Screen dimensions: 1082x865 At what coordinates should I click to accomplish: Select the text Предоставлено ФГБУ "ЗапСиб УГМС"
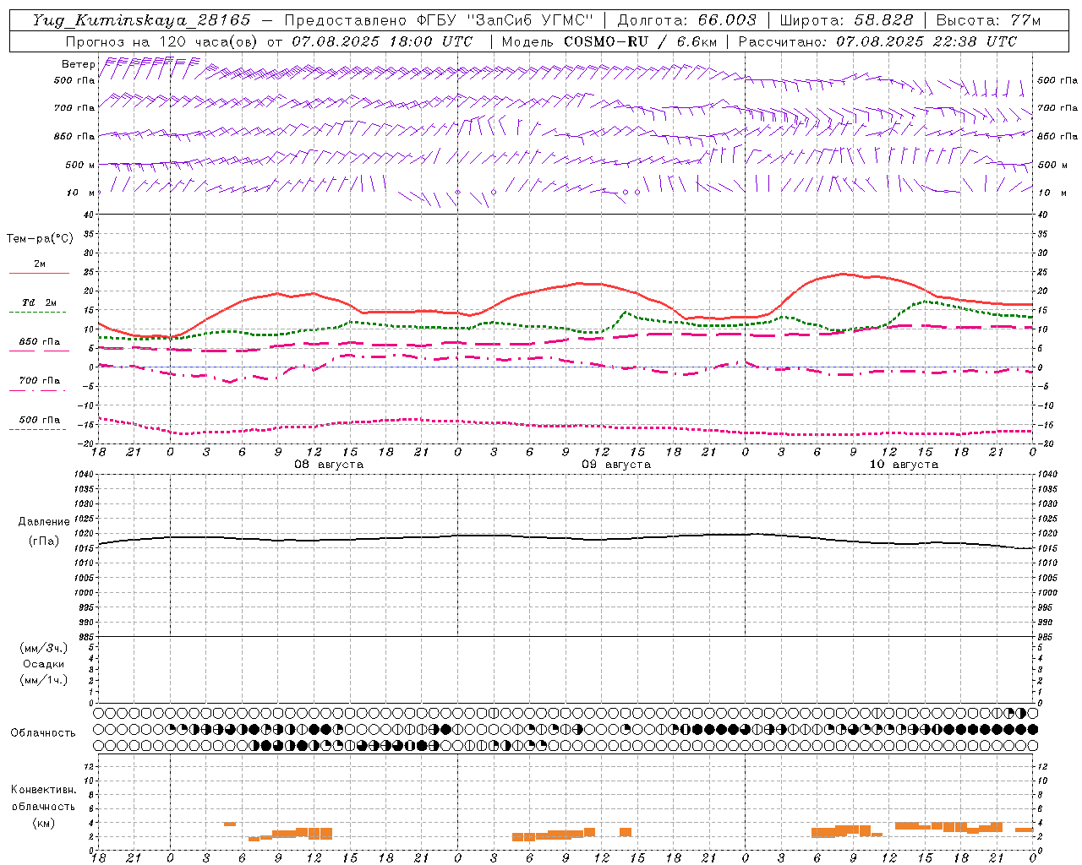[439, 20]
